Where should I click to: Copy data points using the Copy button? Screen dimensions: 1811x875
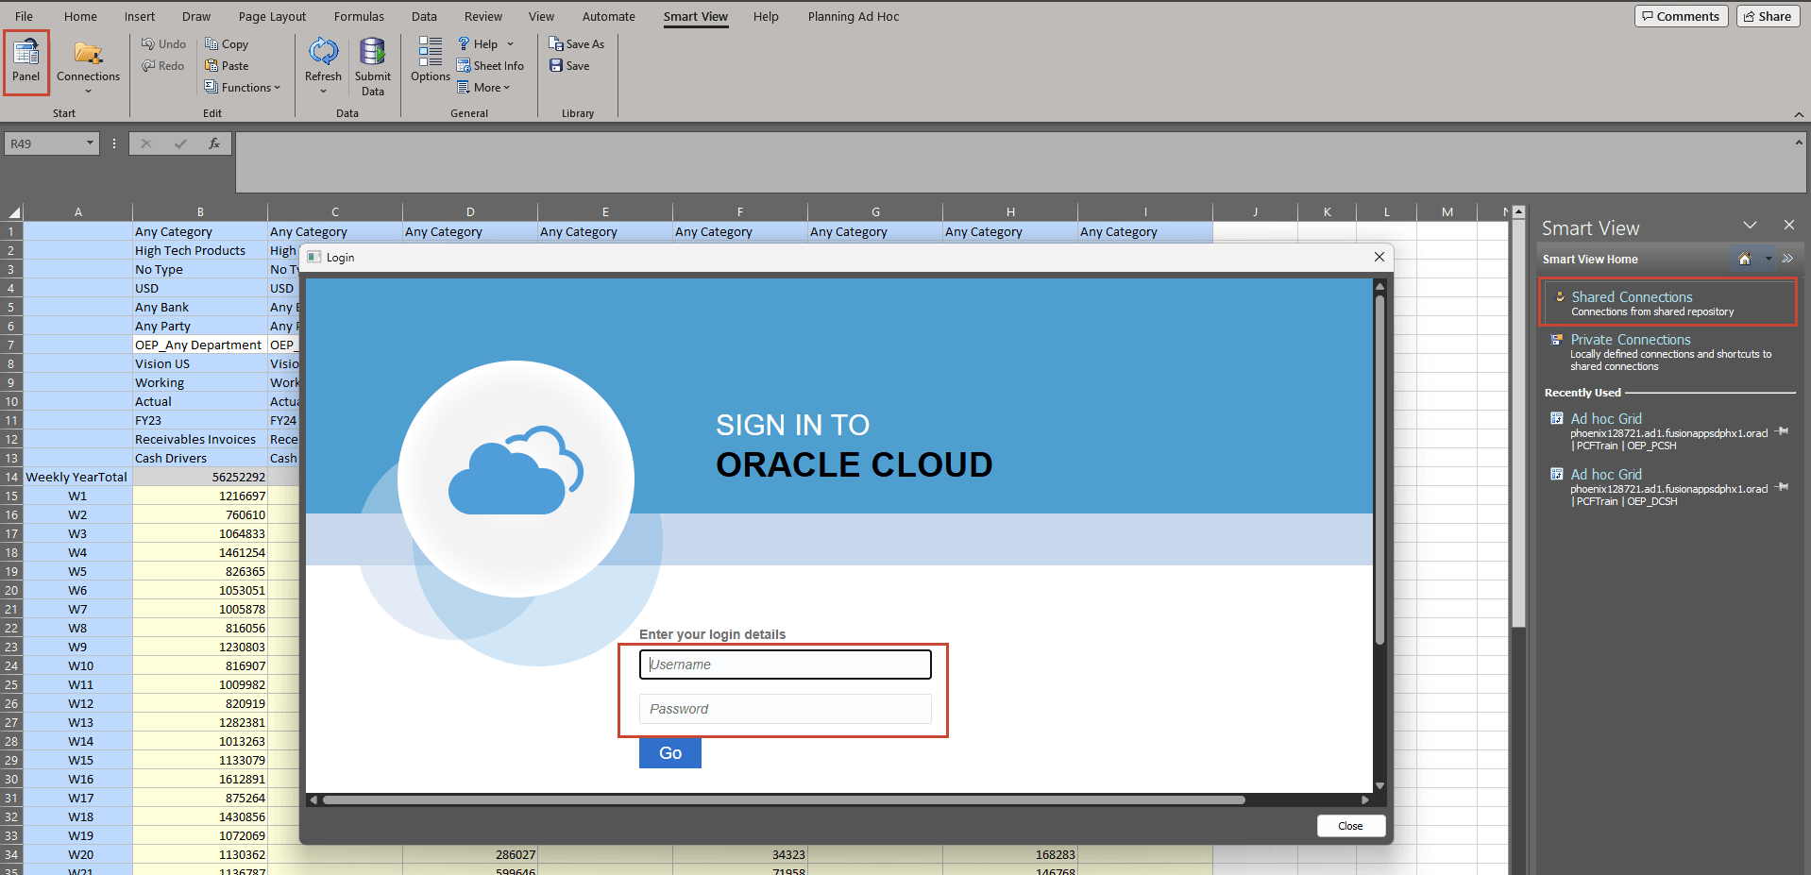227,44
